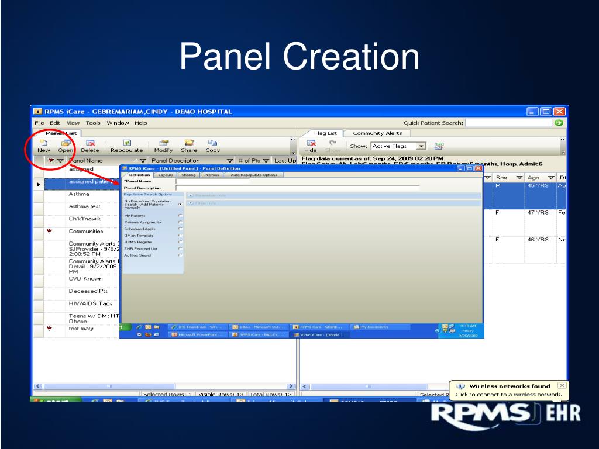Select Patients Assigned to radio button
The width and height of the screenshot is (599, 449).
point(180,222)
